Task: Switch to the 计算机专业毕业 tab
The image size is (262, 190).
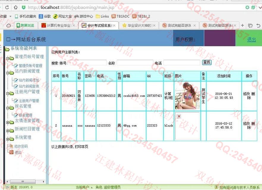Action: (58, 25)
